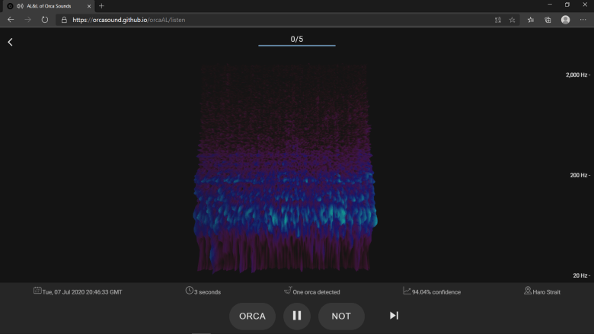Click the location pin beside Haro Strait

tap(527, 291)
